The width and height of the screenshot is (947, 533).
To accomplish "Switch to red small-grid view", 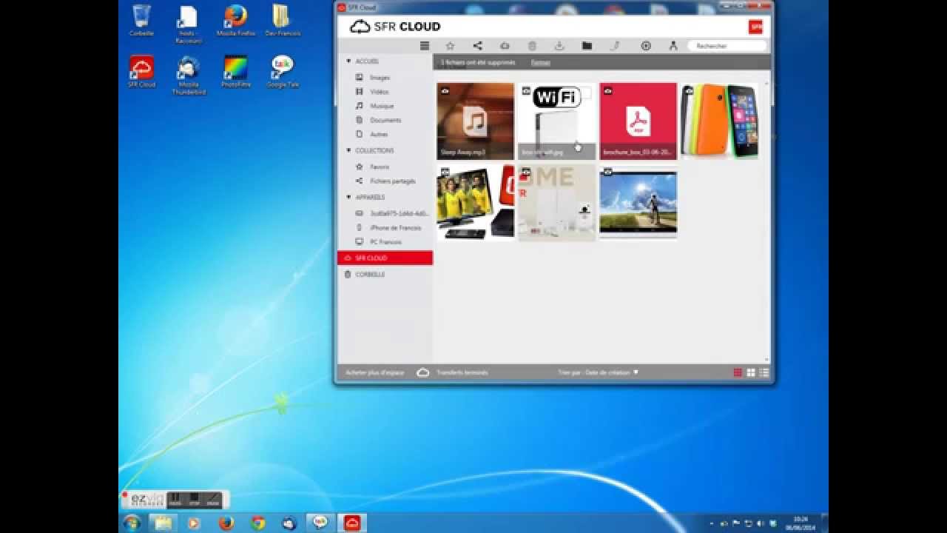I will click(738, 372).
